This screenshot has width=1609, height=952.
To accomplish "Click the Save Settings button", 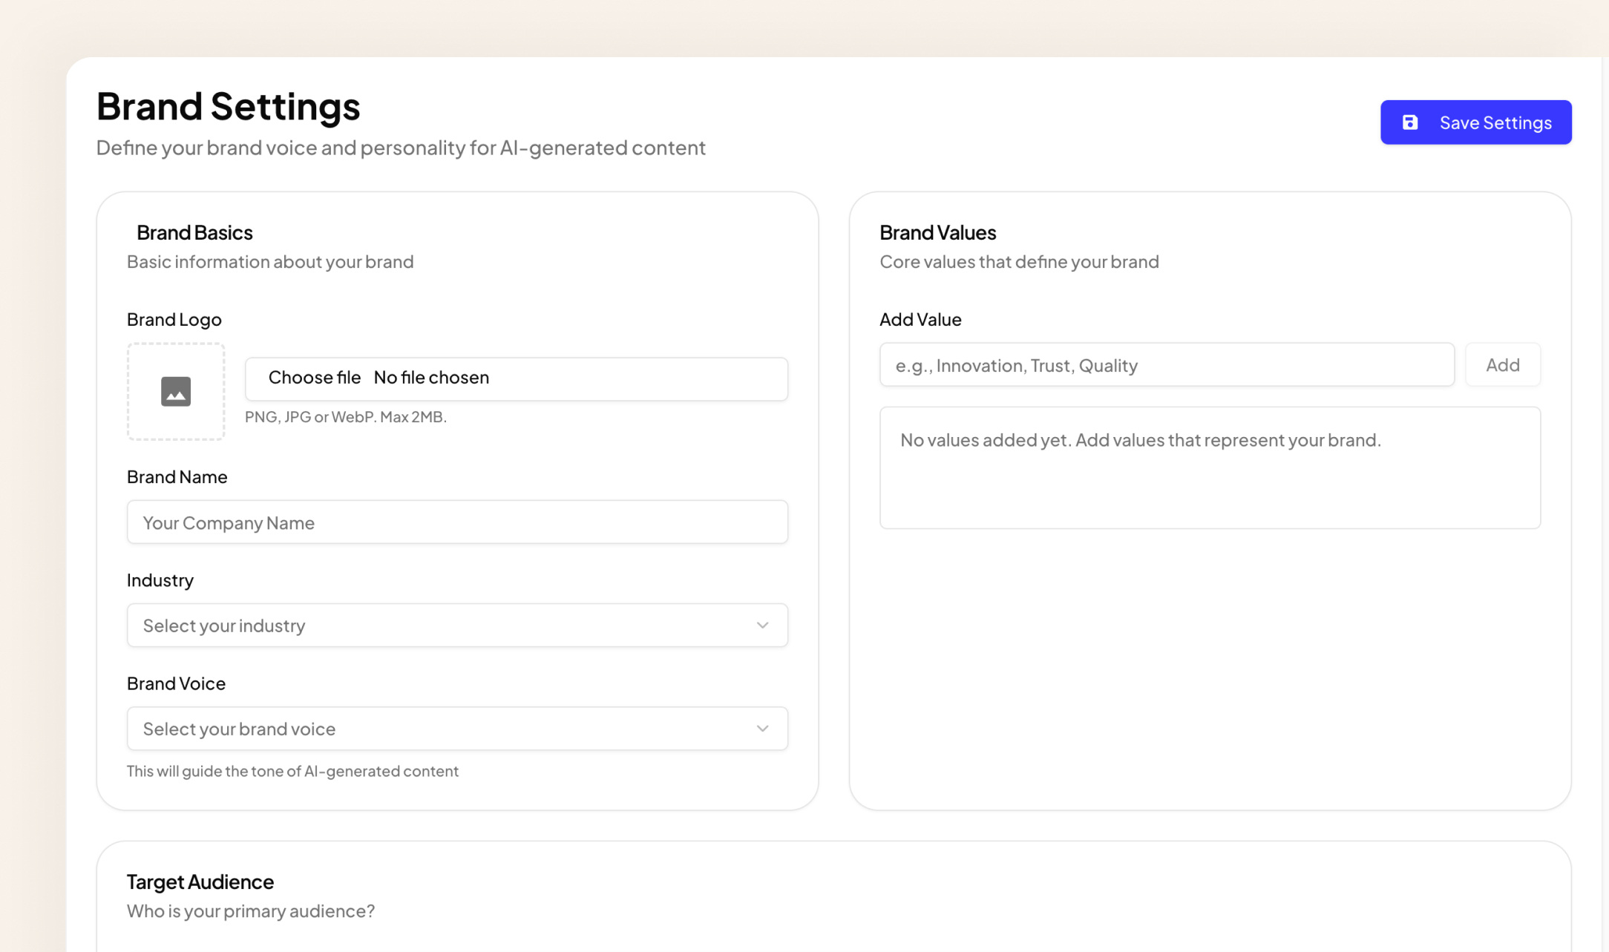I will pos(1475,122).
